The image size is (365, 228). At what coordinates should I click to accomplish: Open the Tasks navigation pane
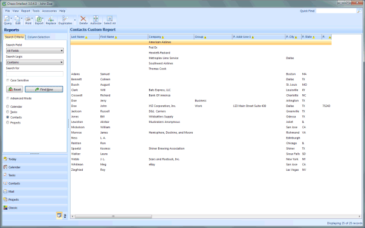35,175
